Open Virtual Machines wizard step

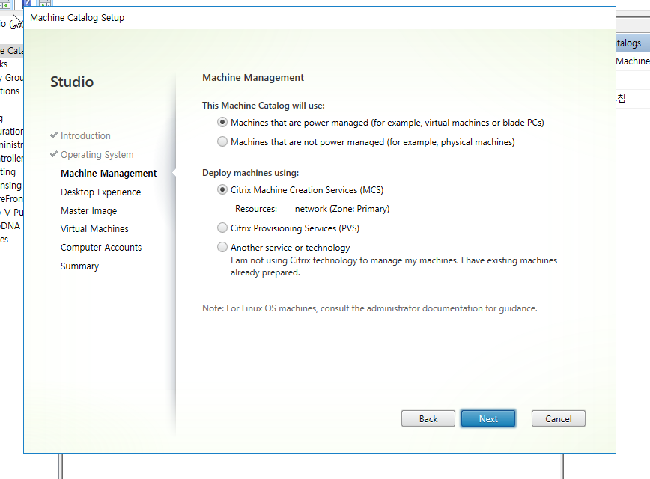94,229
